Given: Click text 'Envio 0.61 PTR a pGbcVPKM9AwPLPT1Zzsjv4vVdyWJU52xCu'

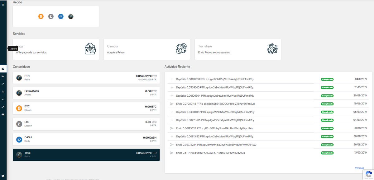Looking at the screenshot, I should point(210,153).
